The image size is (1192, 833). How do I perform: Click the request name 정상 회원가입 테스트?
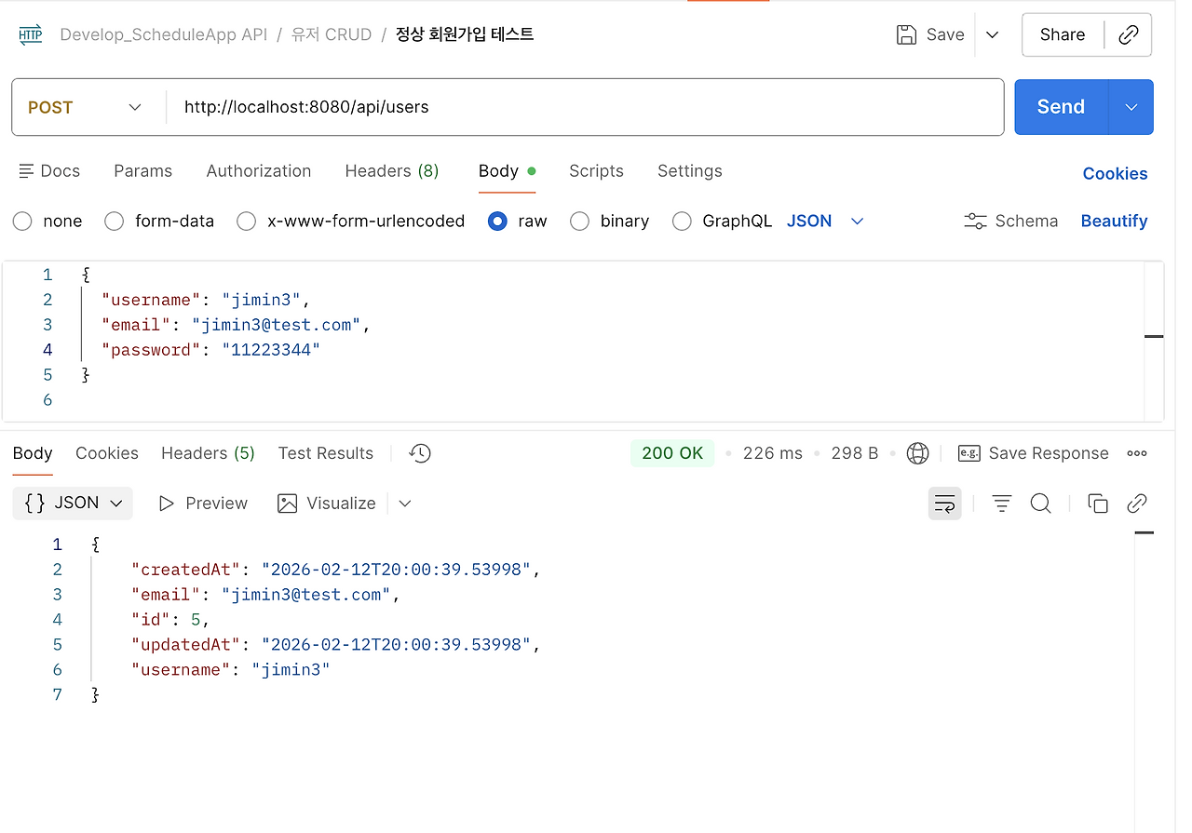[465, 35]
